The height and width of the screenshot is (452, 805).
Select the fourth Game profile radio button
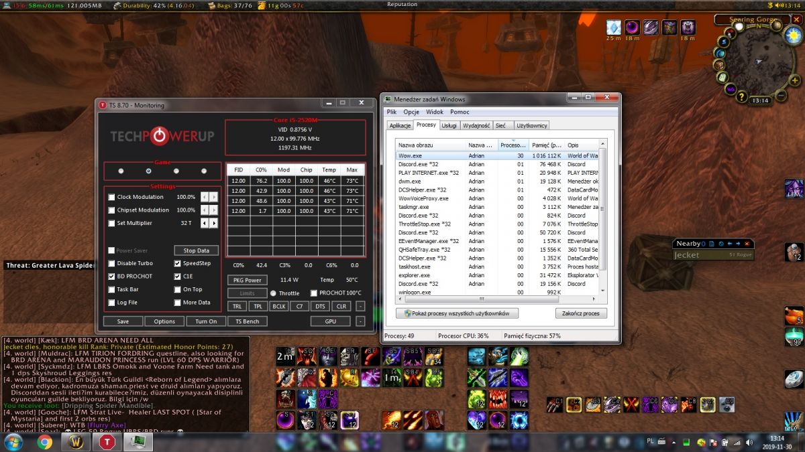[x=204, y=171]
